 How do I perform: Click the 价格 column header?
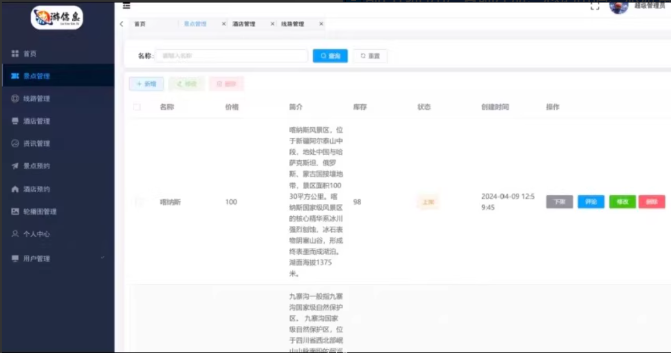(232, 107)
